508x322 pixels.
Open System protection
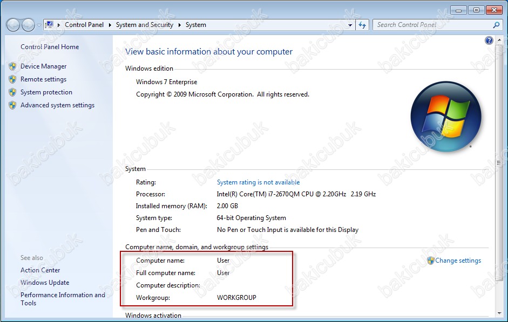[x=46, y=92]
